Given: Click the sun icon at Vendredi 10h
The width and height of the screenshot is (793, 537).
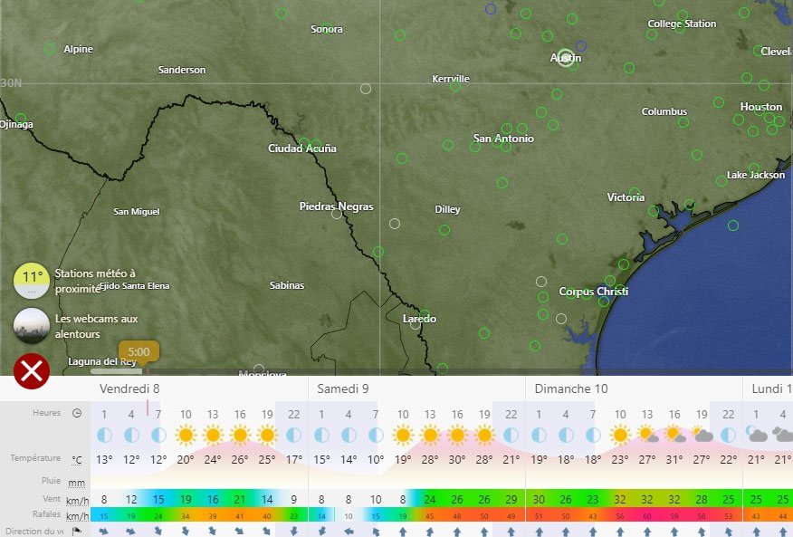Looking at the screenshot, I should pyautogui.click(x=186, y=435).
